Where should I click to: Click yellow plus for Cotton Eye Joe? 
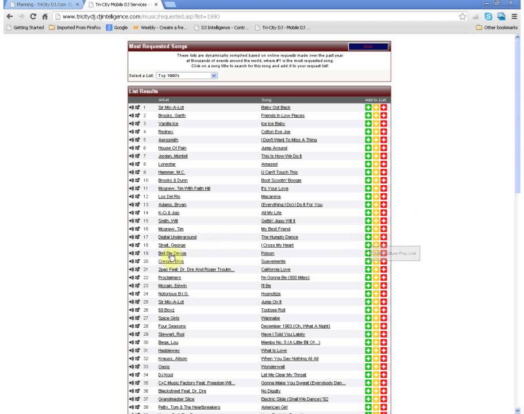click(x=376, y=132)
